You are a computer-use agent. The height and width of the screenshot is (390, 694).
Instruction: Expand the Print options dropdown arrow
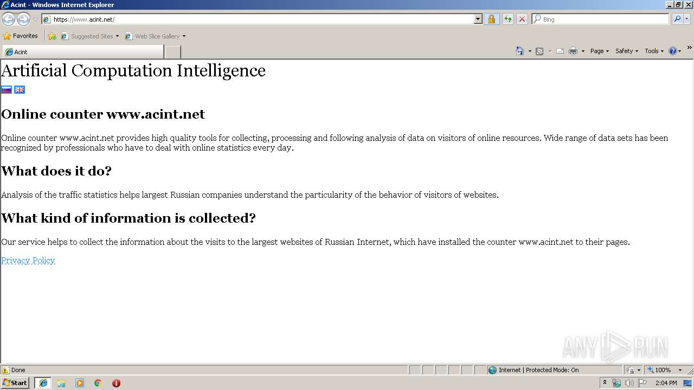(x=583, y=51)
